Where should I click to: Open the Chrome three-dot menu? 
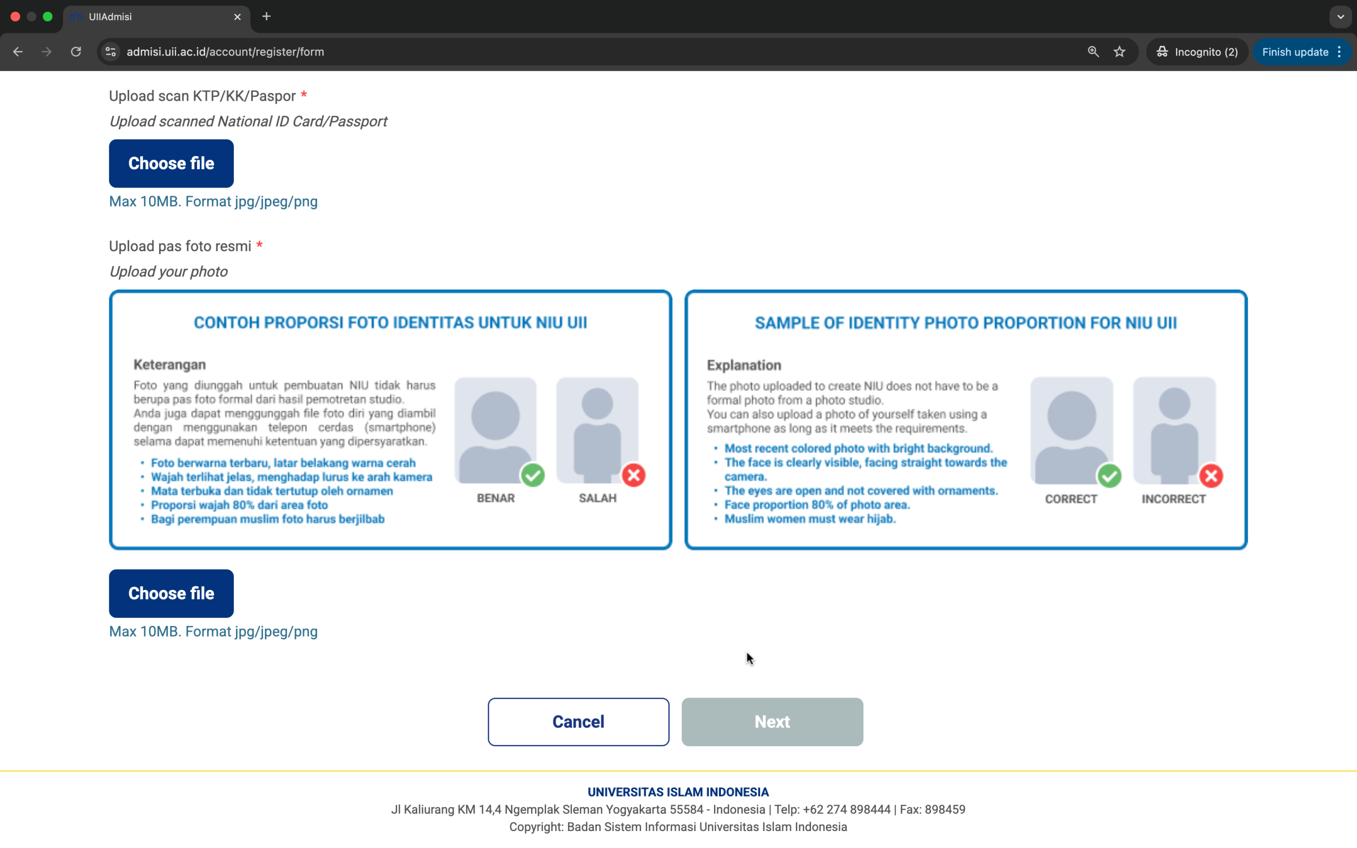point(1340,51)
